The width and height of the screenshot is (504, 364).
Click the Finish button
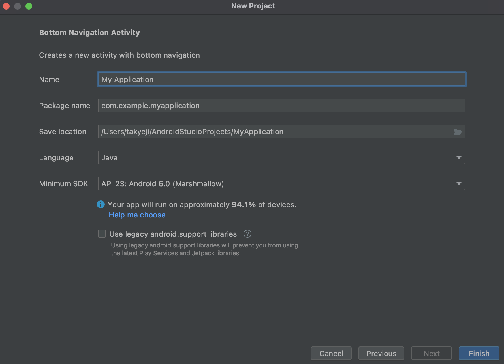point(479,353)
